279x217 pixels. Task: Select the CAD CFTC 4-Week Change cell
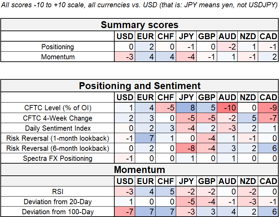[269, 118]
